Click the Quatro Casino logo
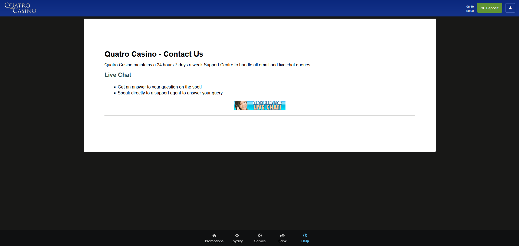This screenshot has height=246, width=519. tap(20, 8)
